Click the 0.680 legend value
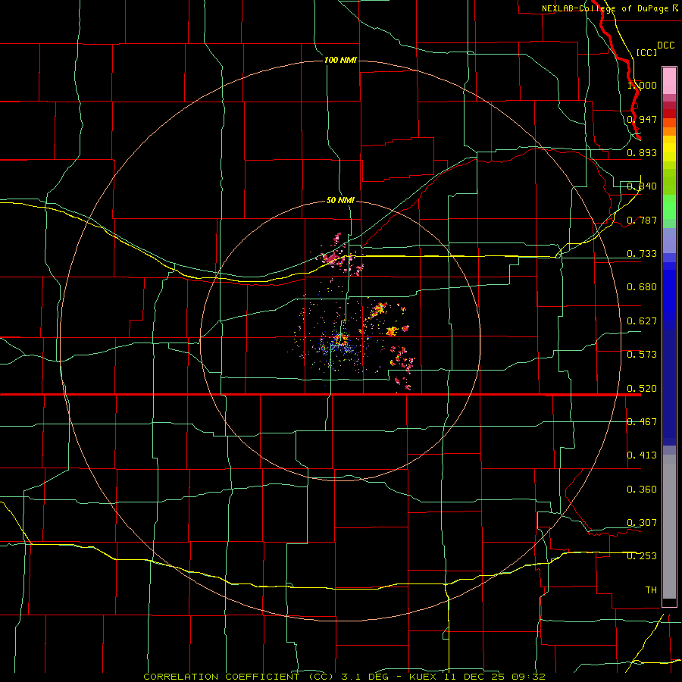 click(642, 287)
